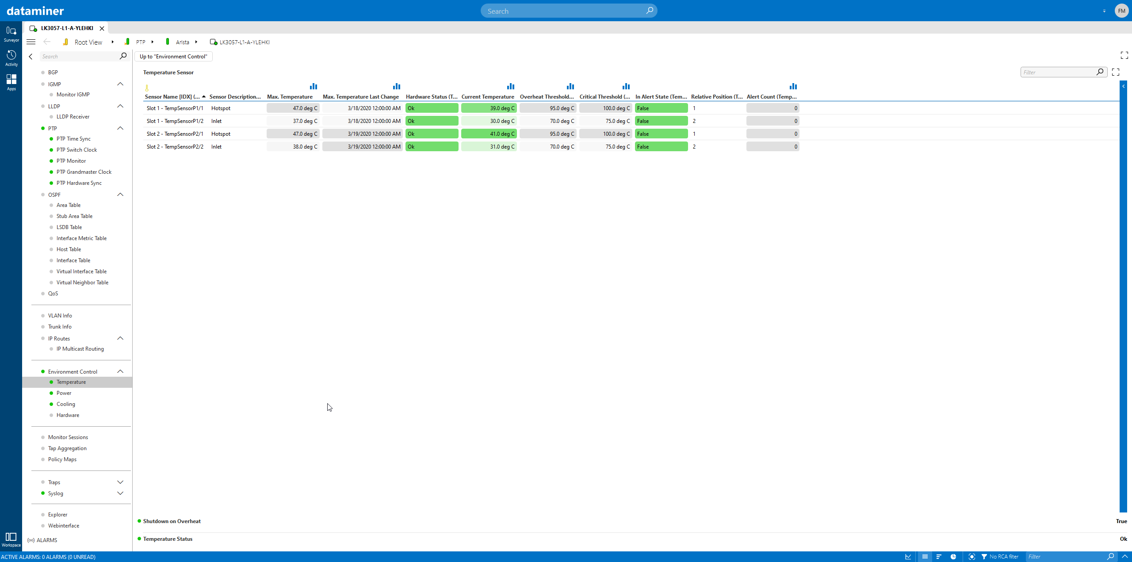Image resolution: width=1132 pixels, height=562 pixels.
Task: Open the Arista breadcrumb dropdown arrow
Action: [196, 42]
